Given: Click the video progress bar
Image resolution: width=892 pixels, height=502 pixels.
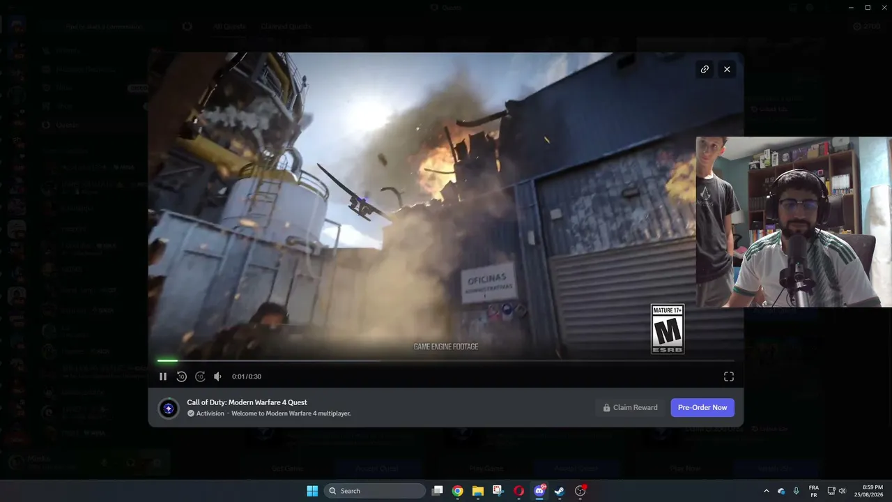Looking at the screenshot, I should [x=446, y=360].
